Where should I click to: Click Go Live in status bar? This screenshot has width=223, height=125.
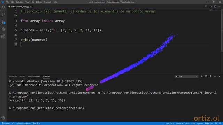pyautogui.click(x=209, y=124)
